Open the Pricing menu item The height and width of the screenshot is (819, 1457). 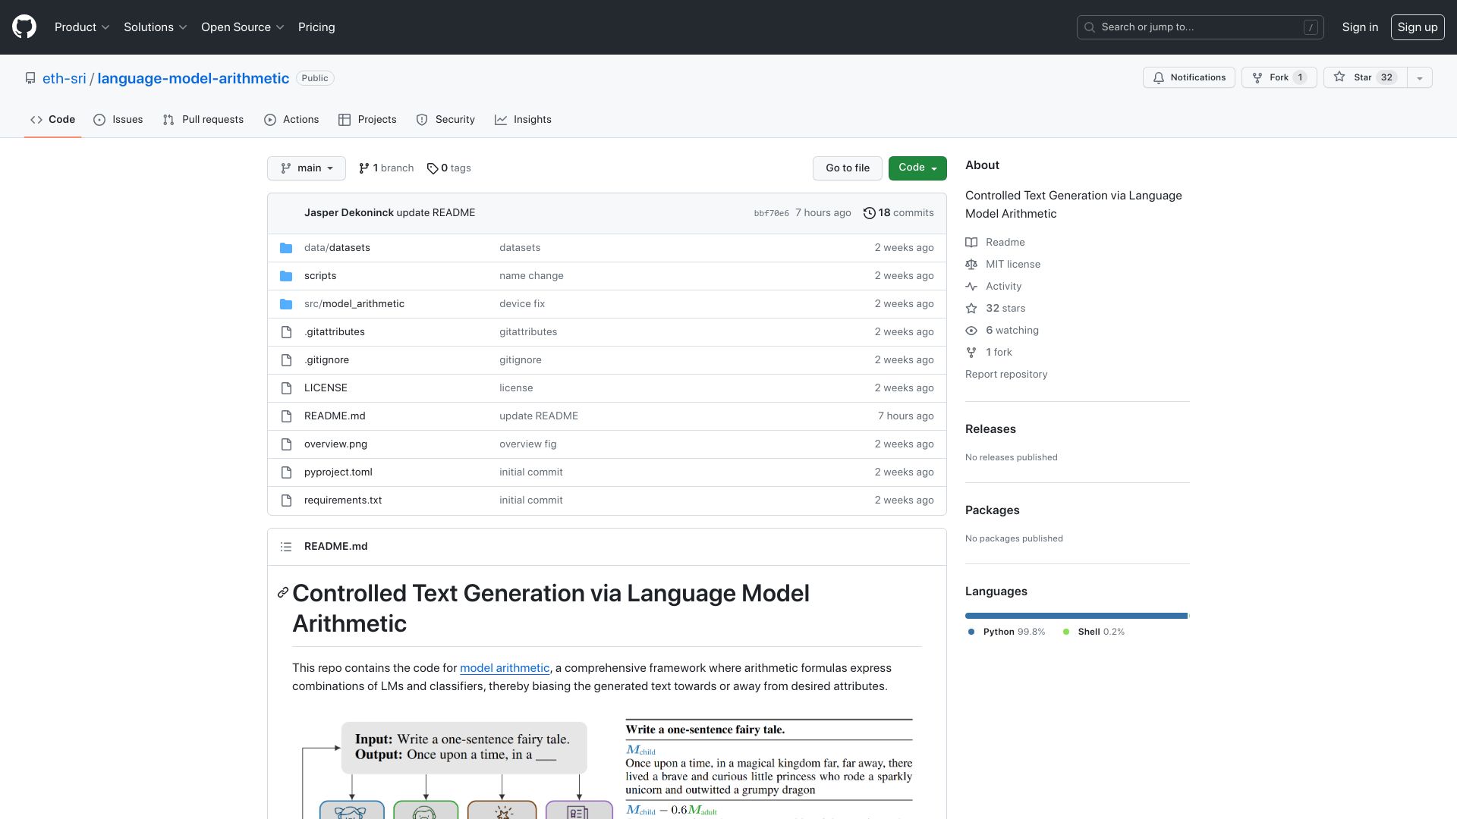click(x=316, y=27)
